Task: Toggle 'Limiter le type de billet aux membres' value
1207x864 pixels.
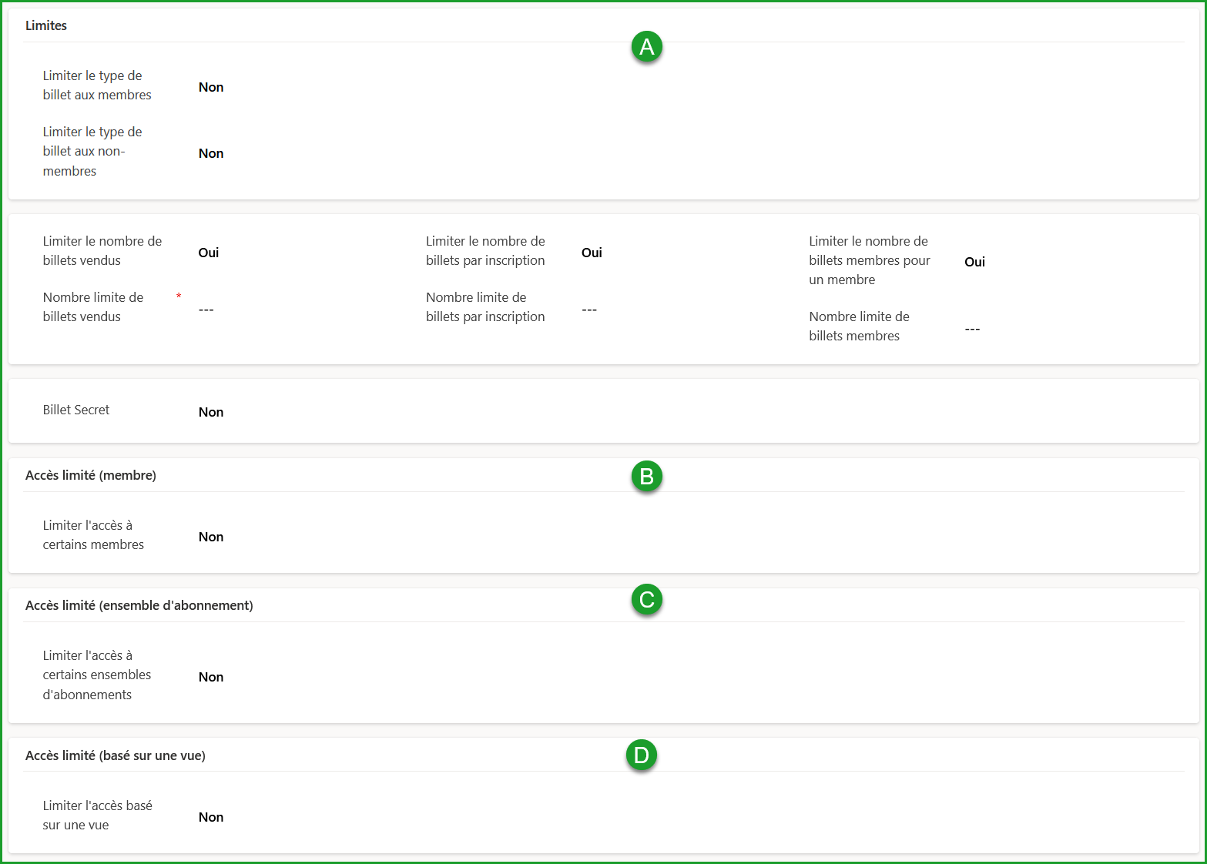Action: [211, 87]
